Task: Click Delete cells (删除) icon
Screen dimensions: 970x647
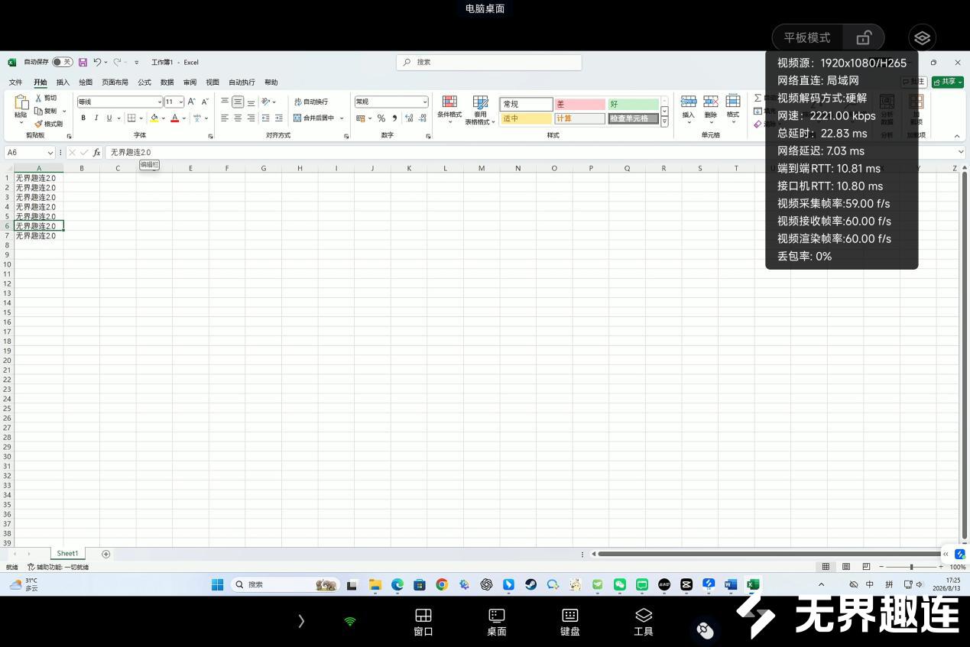Action: coord(711,102)
